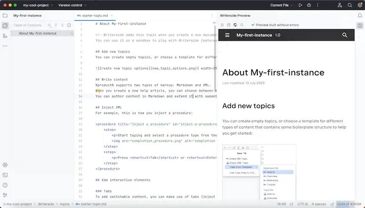This screenshot has width=365, height=208.
Task: Toggle the Writerside Preview side panel icon
Action: click(x=360, y=26)
